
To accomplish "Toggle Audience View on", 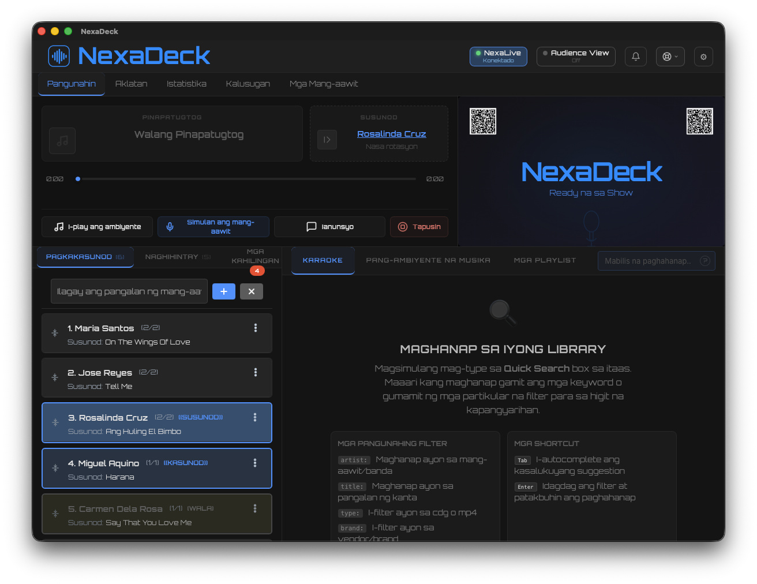I will pos(576,57).
